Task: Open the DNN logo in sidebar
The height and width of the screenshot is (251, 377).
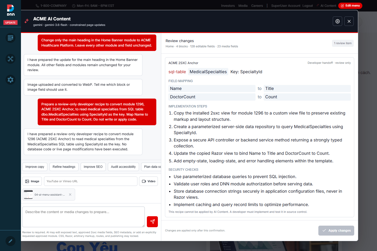Action: 10,10
